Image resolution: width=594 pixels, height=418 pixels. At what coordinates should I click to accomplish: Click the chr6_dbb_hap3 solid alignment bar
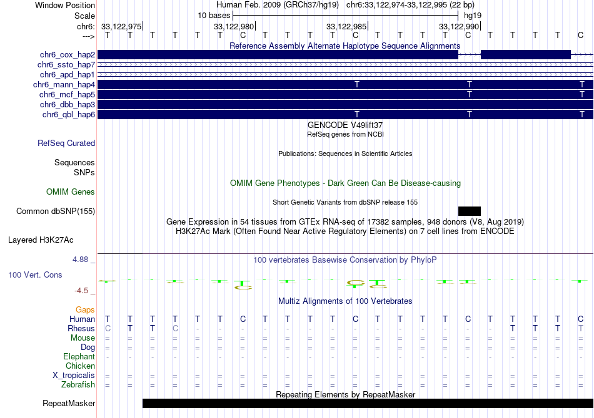tap(346, 104)
